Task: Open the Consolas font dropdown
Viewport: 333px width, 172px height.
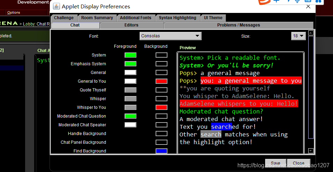Action: coord(170,36)
